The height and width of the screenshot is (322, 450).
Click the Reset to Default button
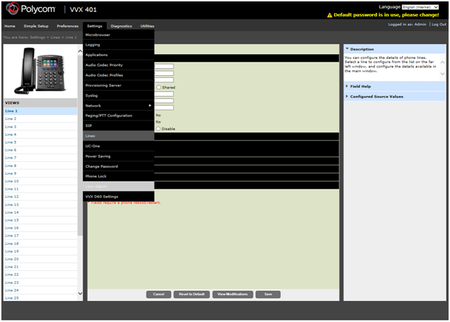[x=191, y=294]
